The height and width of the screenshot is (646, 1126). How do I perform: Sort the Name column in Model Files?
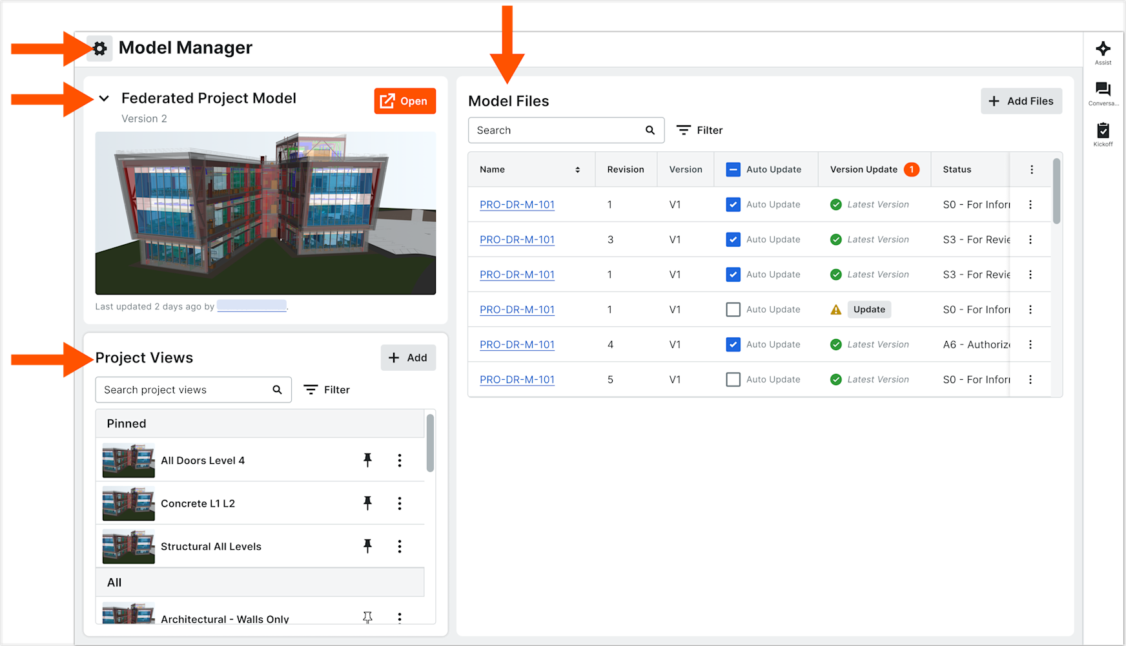pyautogui.click(x=577, y=169)
